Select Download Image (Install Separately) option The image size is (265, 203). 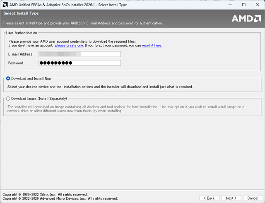tap(8, 99)
